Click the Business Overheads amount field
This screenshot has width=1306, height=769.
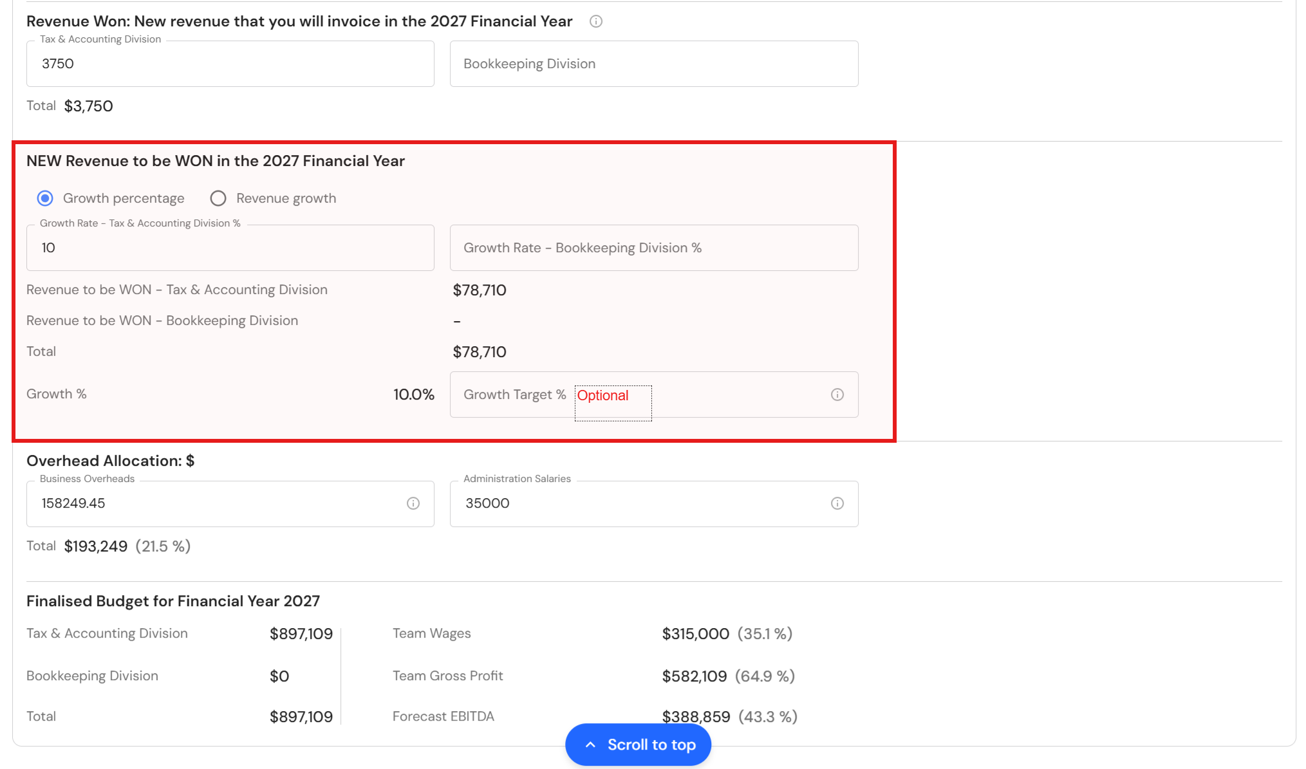coord(230,504)
